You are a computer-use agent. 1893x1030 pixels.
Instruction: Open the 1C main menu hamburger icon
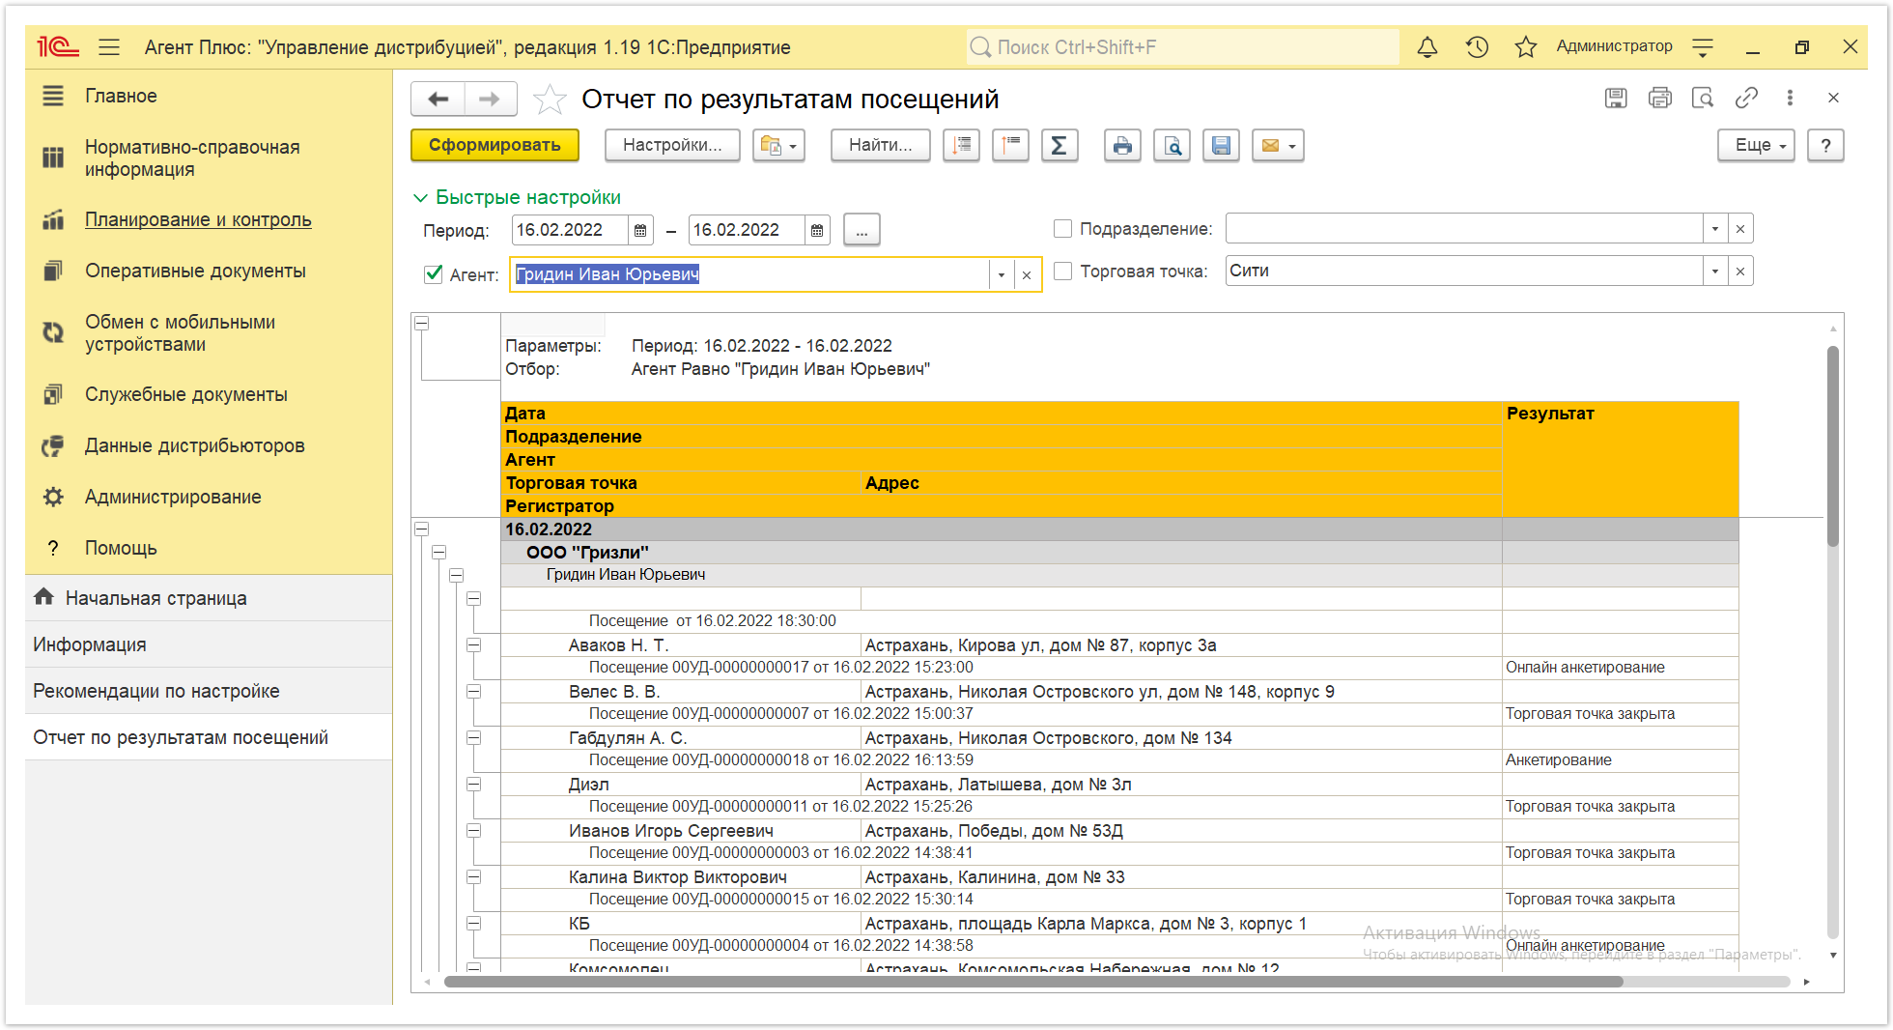pyautogui.click(x=109, y=47)
